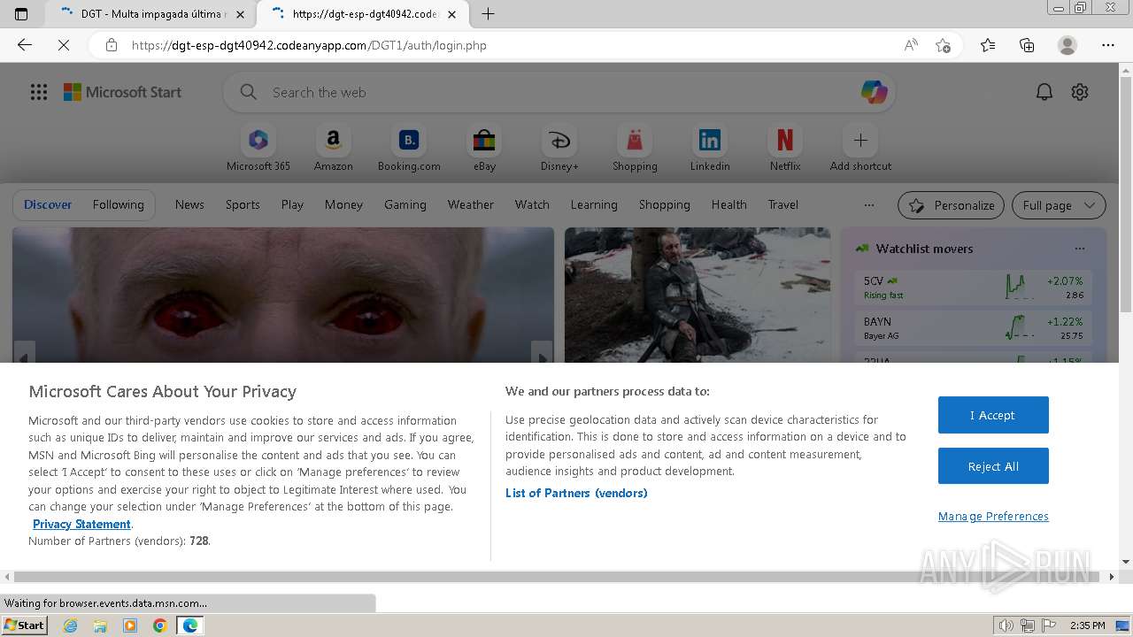Open the News category
The image size is (1133, 637).
tap(189, 204)
